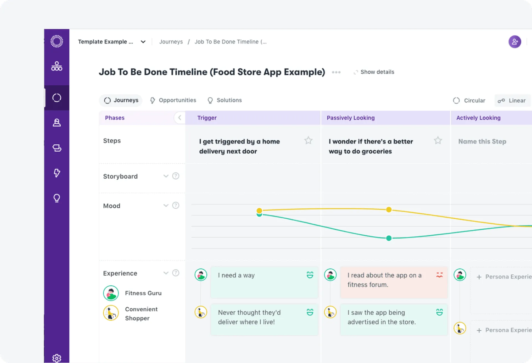Select yellow mood point in Passively Looking
The width and height of the screenshot is (532, 363).
click(389, 209)
